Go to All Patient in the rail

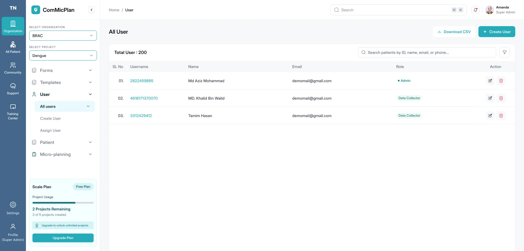click(13, 47)
